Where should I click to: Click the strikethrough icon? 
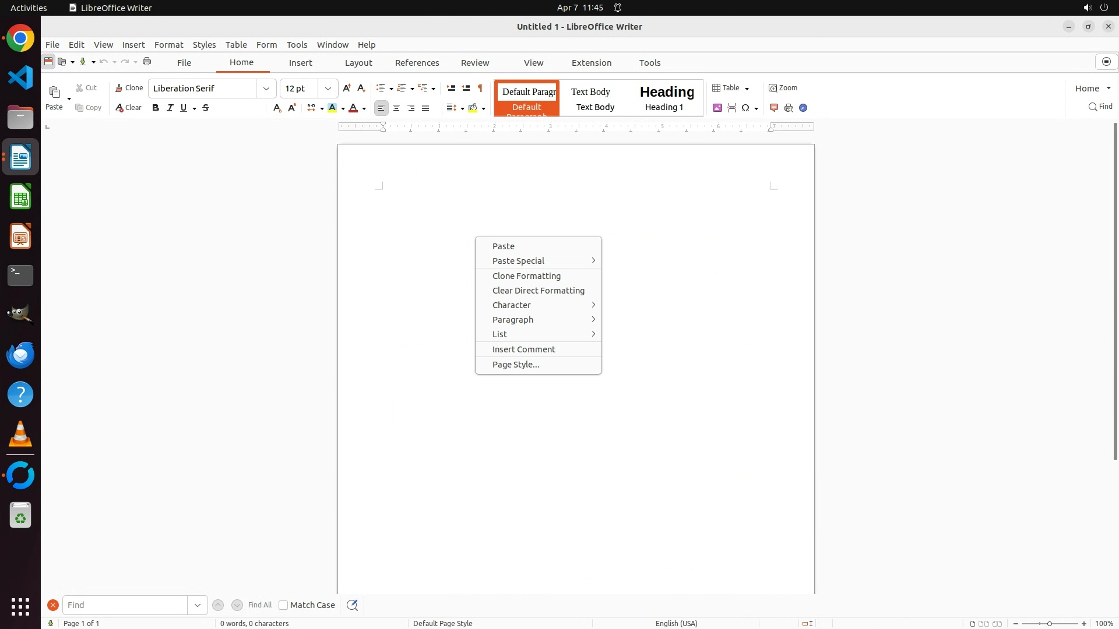point(206,108)
